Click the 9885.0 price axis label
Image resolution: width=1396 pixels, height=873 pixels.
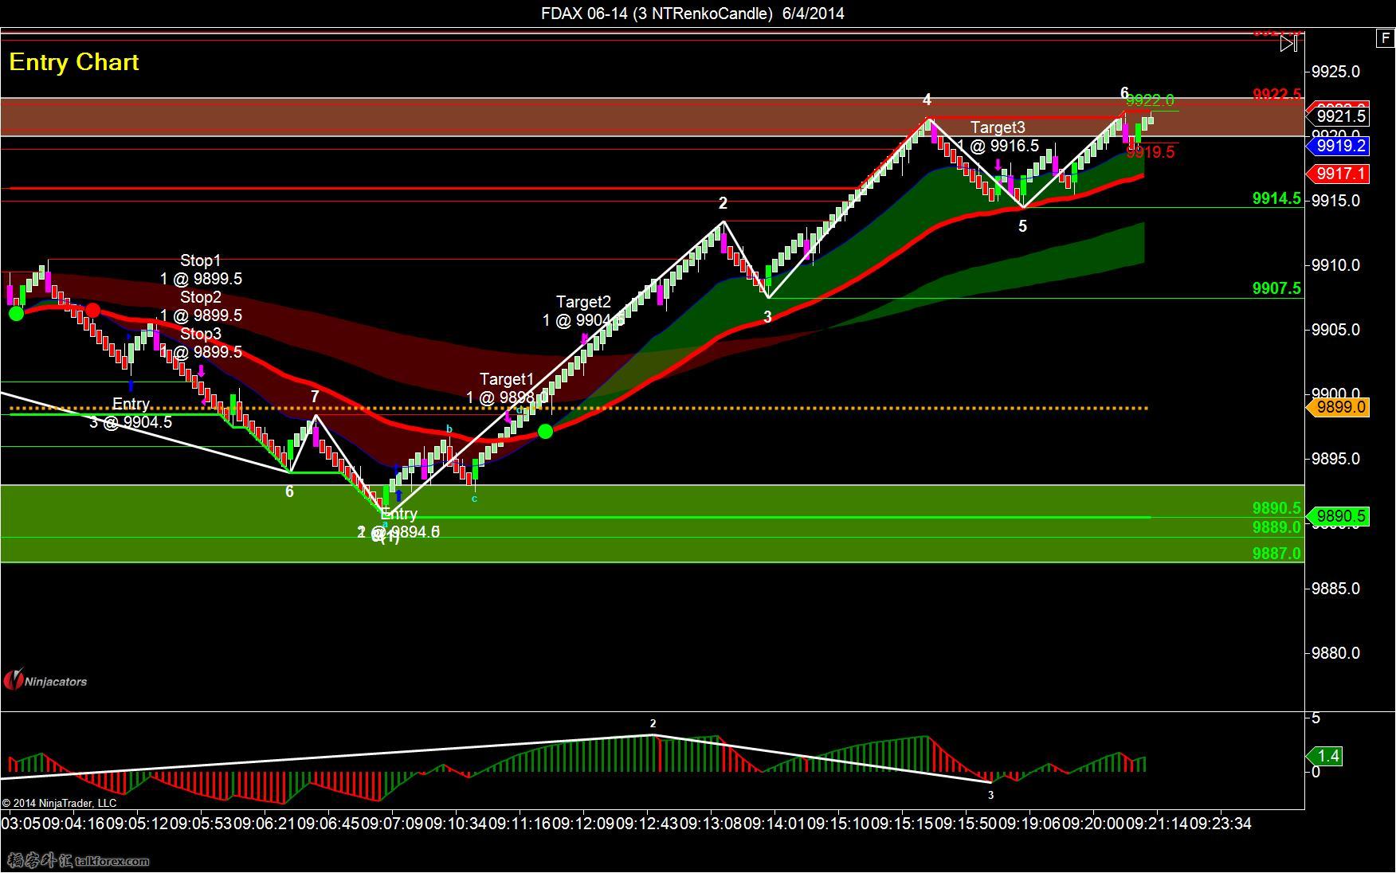coord(1335,589)
